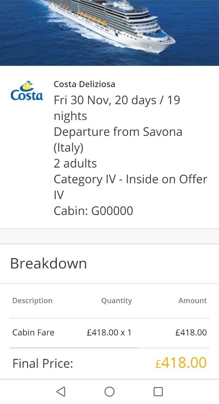Tap the Final Price label
The image size is (219, 404).
pyautogui.click(x=43, y=364)
